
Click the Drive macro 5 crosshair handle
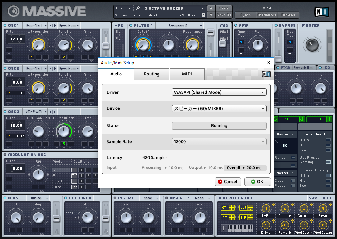point(273,221)
